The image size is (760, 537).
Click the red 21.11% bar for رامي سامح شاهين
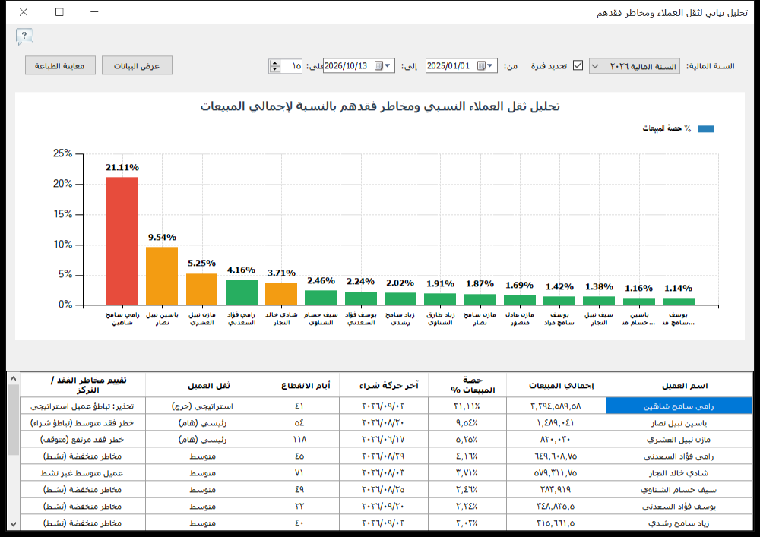pos(122,241)
